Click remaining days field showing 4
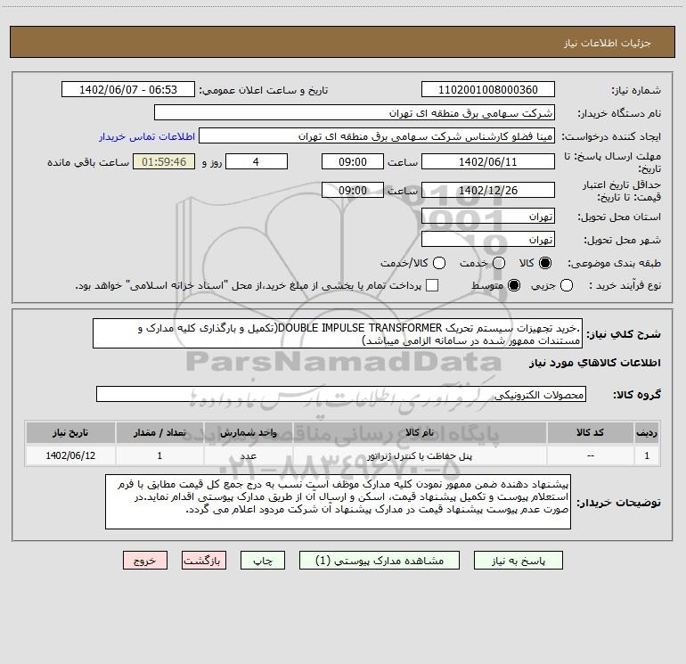Image resolution: width=686 pixels, height=664 pixels. (257, 161)
